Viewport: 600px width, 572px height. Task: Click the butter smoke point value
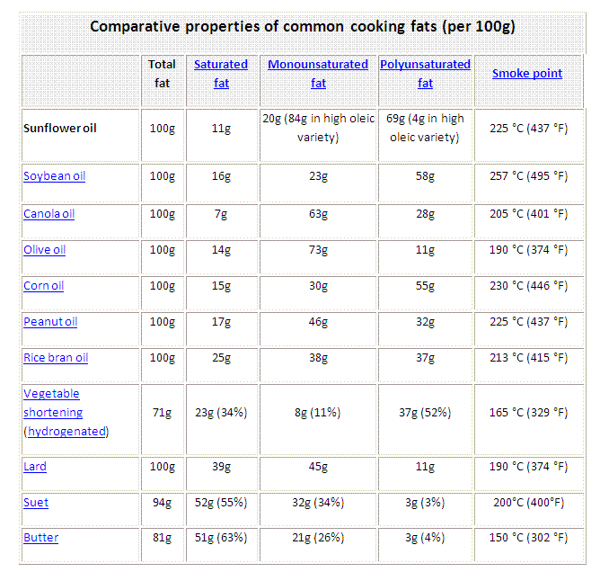529,538
